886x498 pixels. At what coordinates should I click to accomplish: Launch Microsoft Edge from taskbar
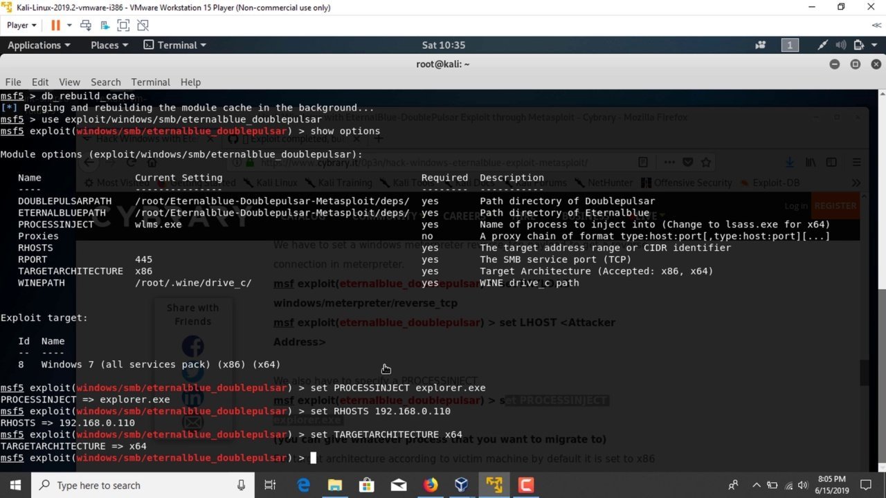click(x=303, y=485)
